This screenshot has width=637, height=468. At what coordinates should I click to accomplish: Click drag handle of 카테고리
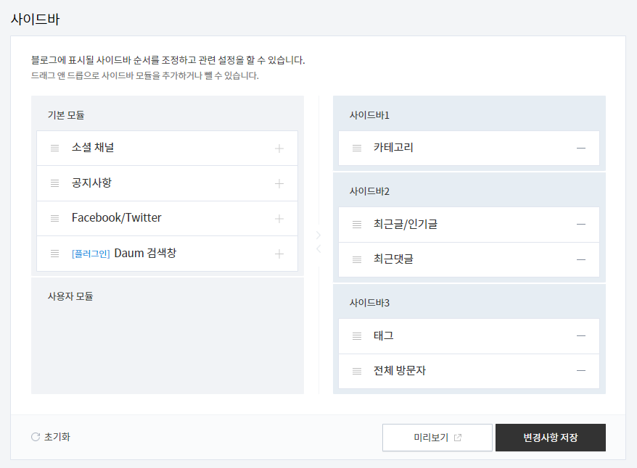(357, 148)
